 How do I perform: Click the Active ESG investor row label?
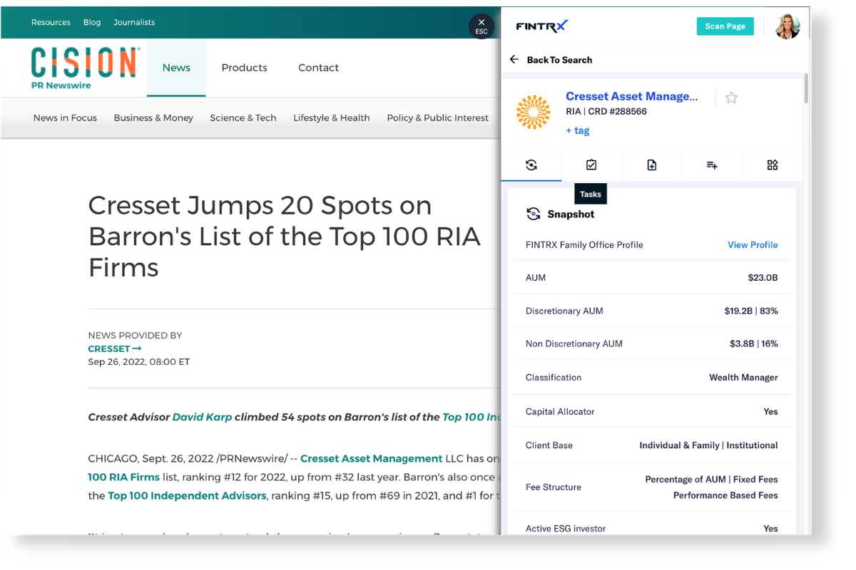566,528
